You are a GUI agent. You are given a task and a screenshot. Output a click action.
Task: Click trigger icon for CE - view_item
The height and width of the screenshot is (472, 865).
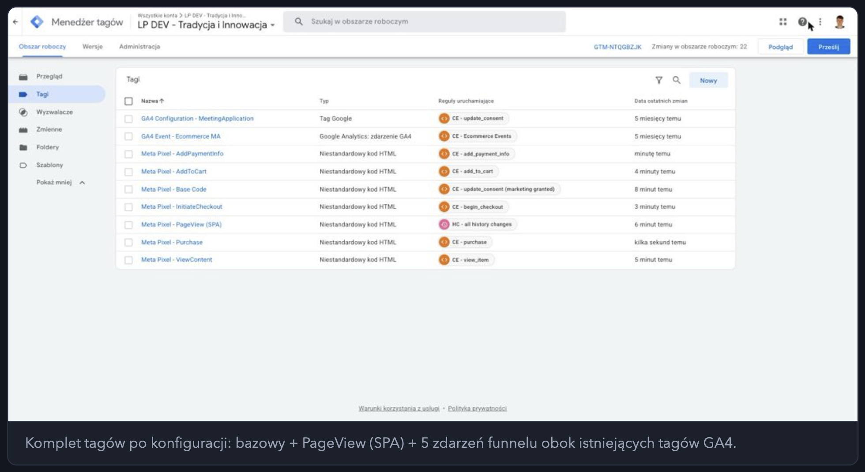[x=444, y=260]
